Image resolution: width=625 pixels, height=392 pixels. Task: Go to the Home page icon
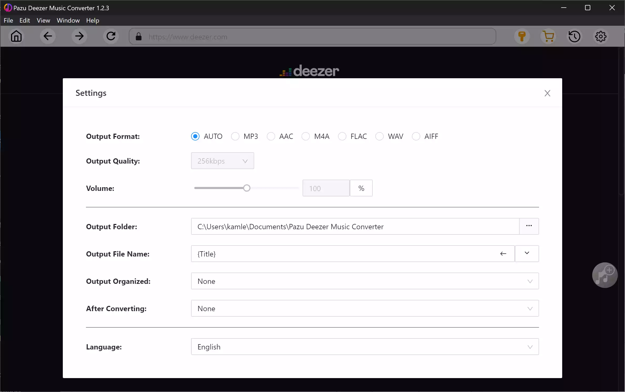pyautogui.click(x=16, y=36)
